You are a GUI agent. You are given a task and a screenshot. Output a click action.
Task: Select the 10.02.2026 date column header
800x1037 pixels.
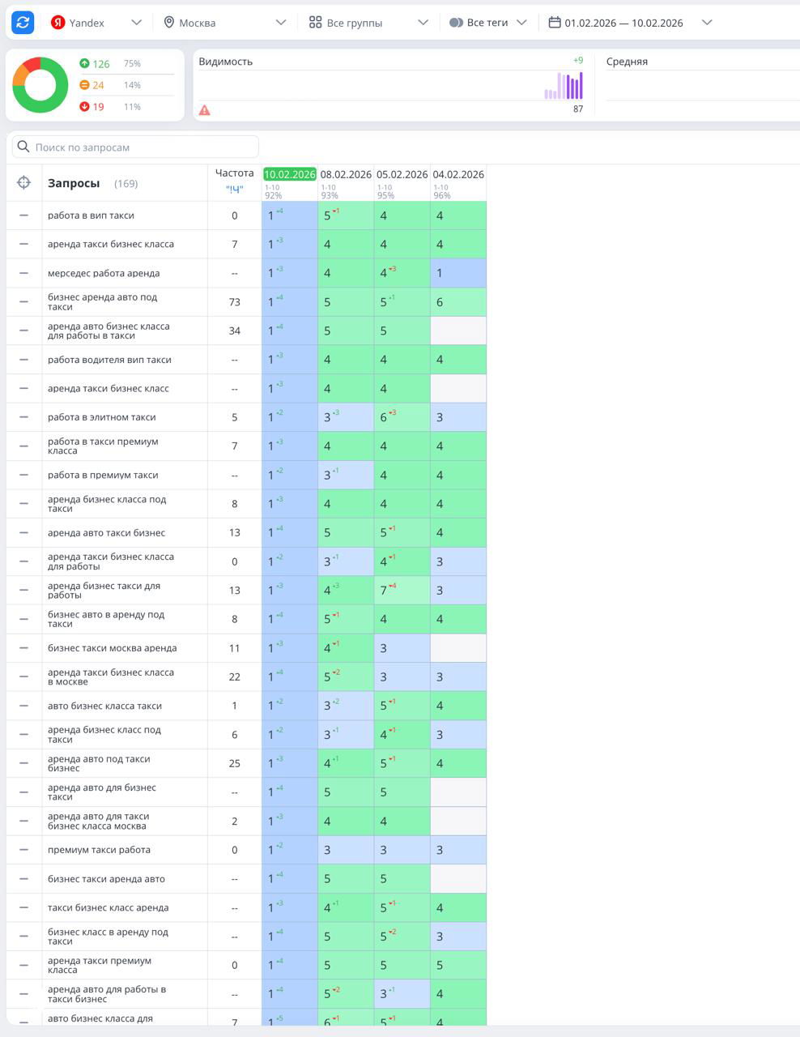pos(289,174)
